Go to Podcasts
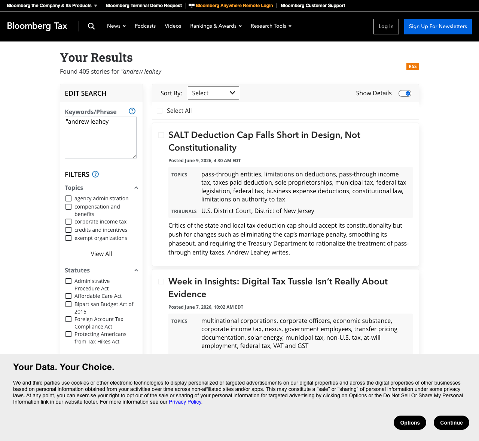 coord(145,26)
